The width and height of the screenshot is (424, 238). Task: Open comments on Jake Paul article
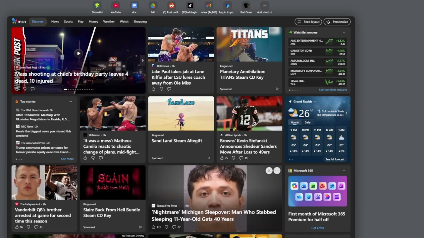coord(169,89)
